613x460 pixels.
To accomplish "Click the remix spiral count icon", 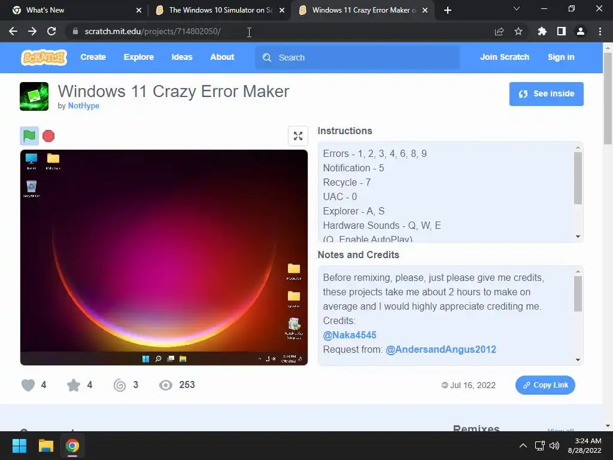I will point(120,385).
